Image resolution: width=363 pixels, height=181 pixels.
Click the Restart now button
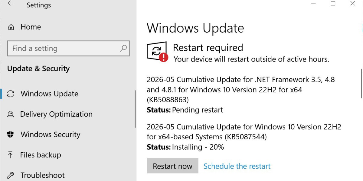[x=172, y=166]
